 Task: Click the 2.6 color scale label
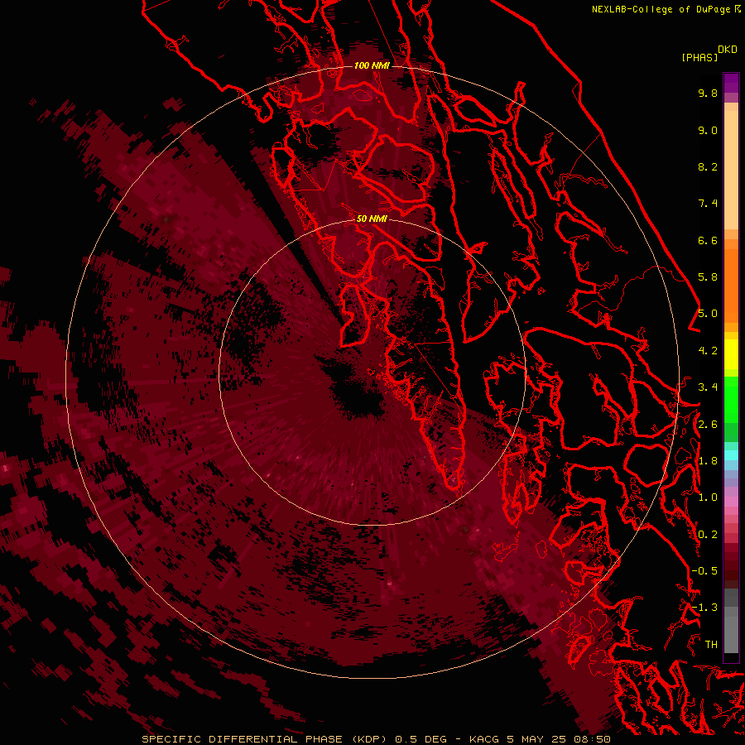point(708,425)
